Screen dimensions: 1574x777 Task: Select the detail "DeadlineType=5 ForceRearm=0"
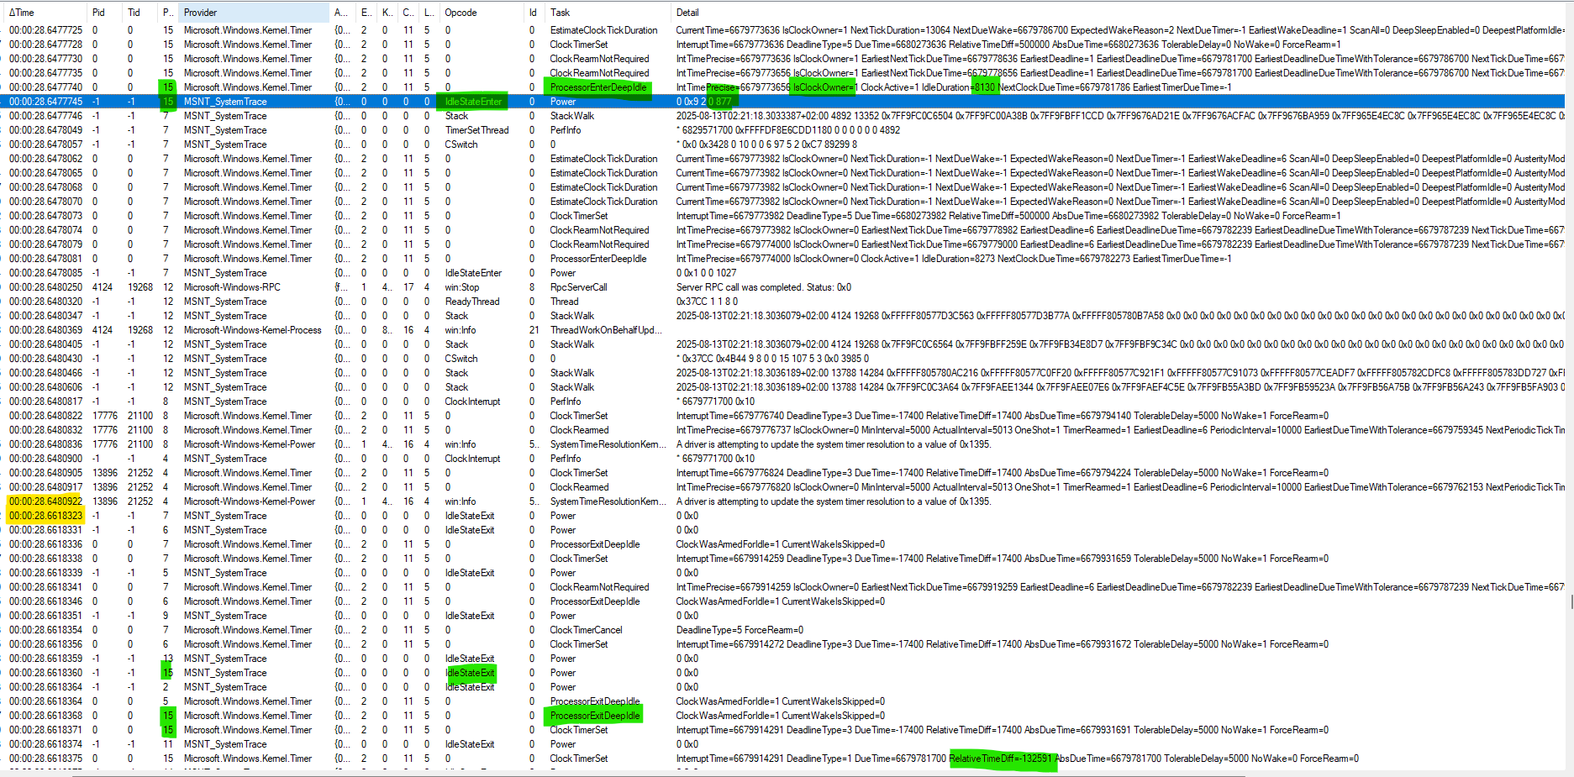tap(740, 630)
